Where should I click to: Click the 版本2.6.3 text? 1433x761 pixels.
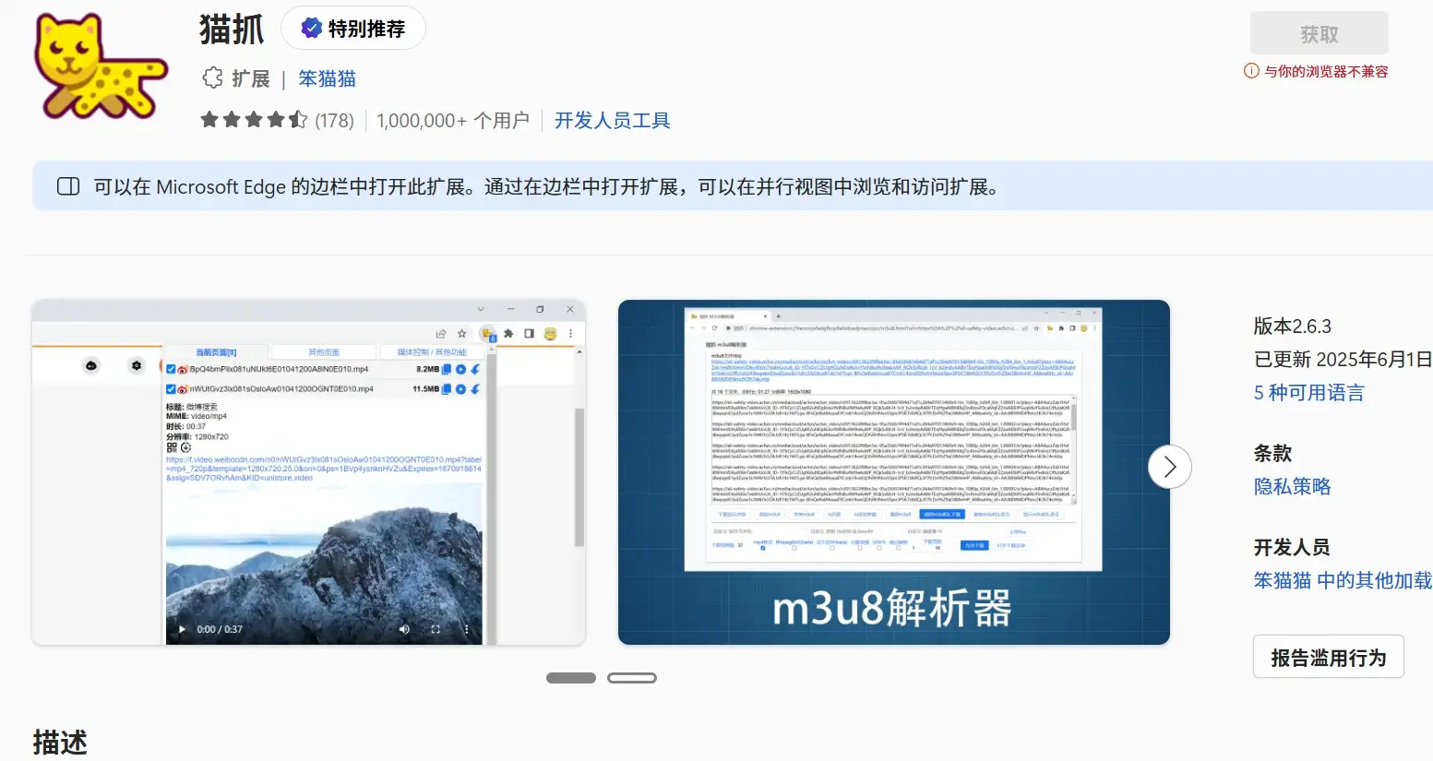1292,327
